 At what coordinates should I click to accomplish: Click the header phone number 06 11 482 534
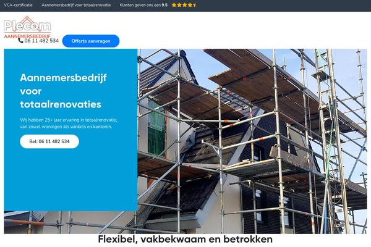coord(41,41)
